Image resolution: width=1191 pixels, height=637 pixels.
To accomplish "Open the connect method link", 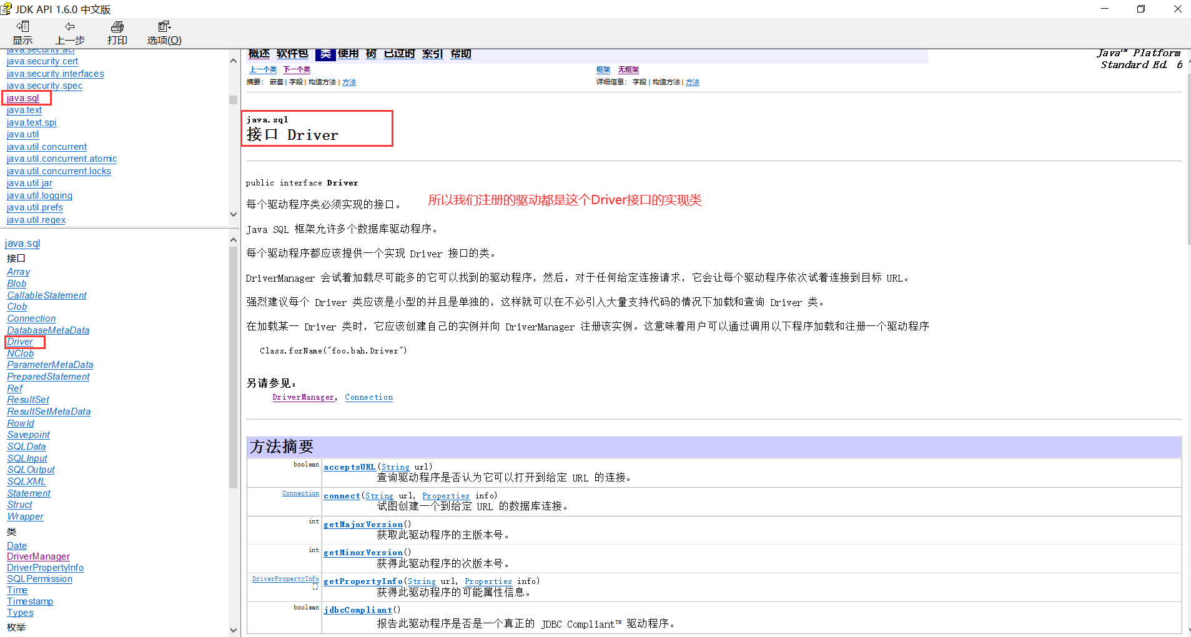I will (342, 496).
